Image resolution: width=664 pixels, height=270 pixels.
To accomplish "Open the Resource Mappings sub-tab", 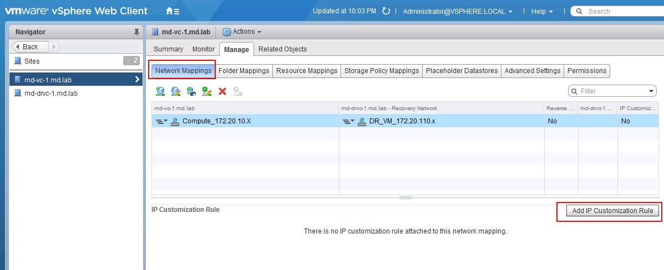I will (x=307, y=71).
